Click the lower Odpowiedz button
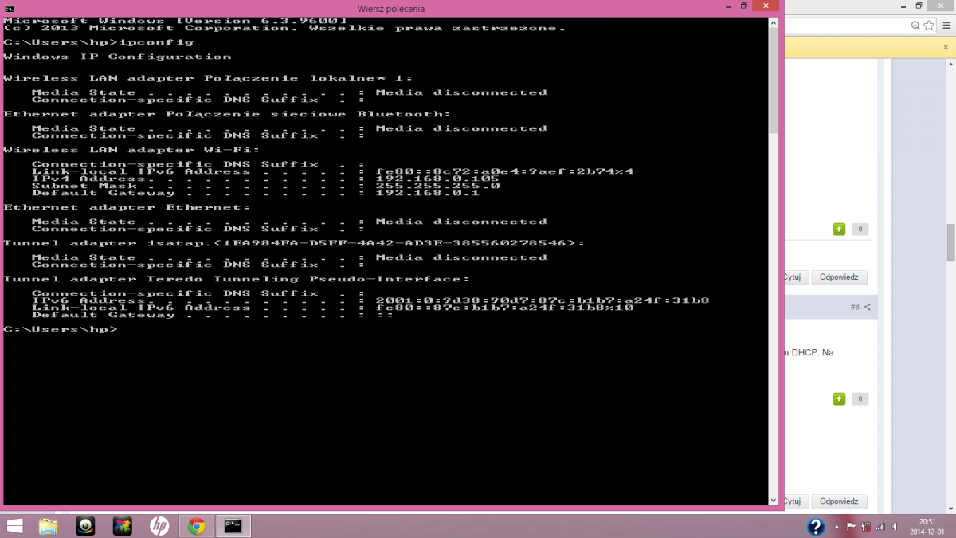 pyautogui.click(x=838, y=501)
